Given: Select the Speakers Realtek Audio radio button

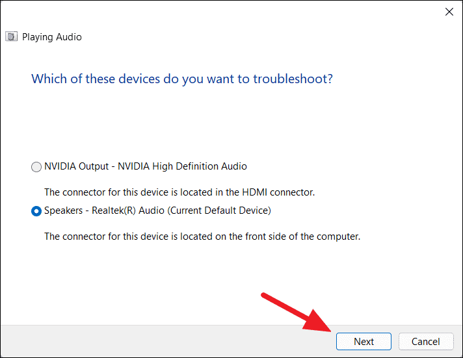Looking at the screenshot, I should point(36,211).
